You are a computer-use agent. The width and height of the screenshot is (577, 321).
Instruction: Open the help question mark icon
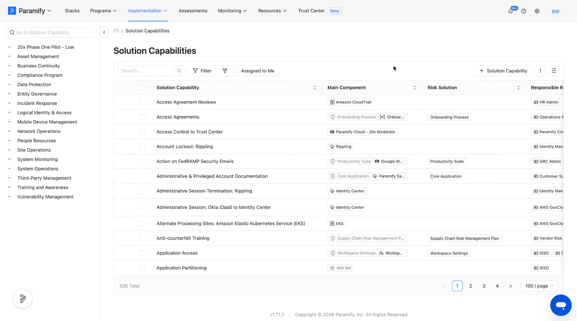click(x=524, y=11)
